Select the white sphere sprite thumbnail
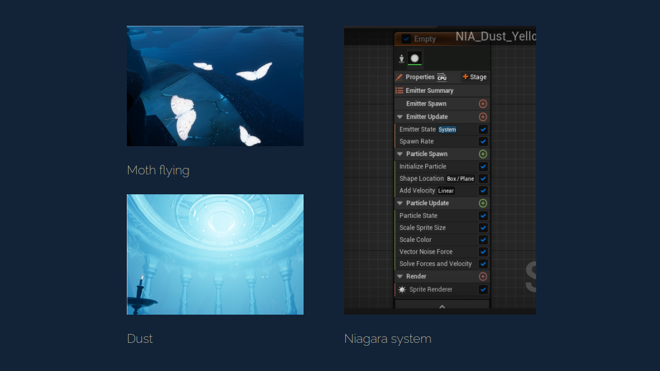Image resolution: width=660 pixels, height=371 pixels. pos(415,59)
